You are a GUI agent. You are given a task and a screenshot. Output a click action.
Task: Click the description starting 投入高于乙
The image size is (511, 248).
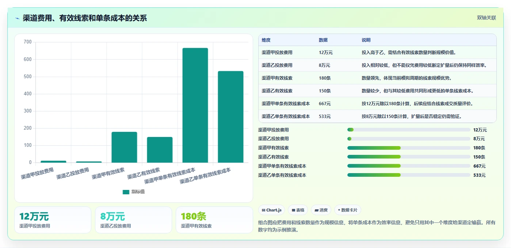pos(409,53)
